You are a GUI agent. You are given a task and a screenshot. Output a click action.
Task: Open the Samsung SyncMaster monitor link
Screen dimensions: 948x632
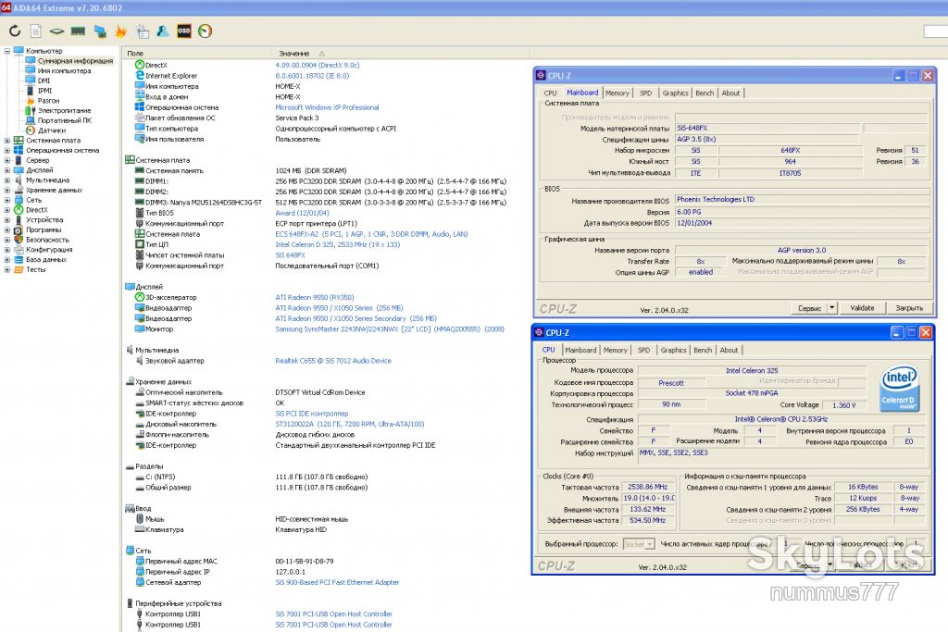point(390,329)
